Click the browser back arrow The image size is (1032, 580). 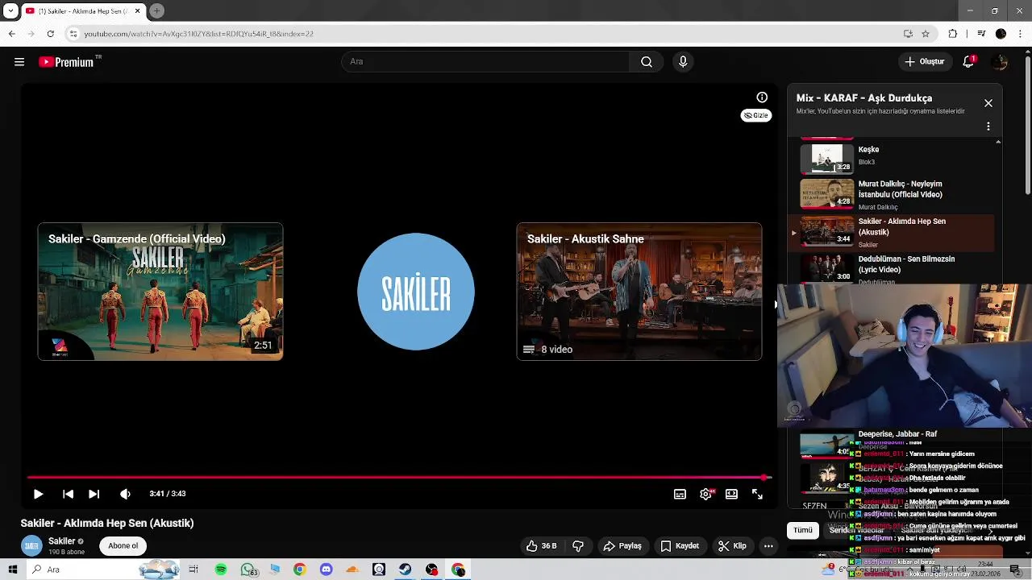point(11,34)
